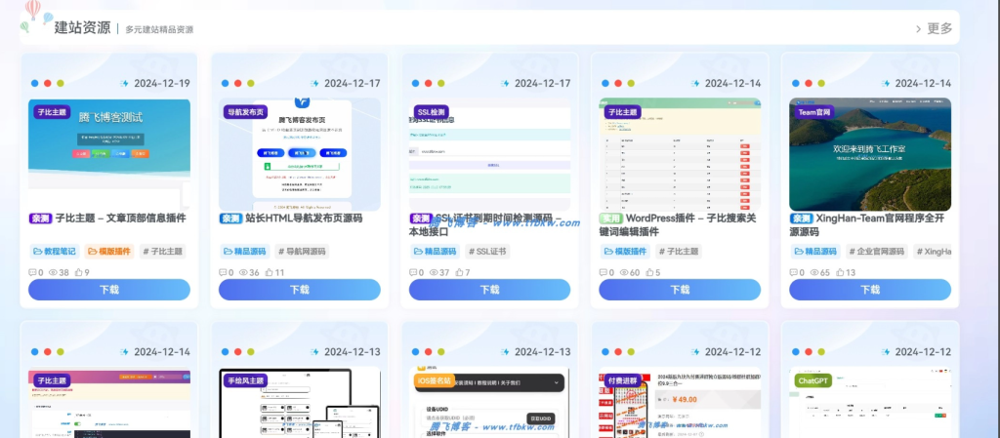This screenshot has height=438, width=1000.
Task: Click date 2024-12-17 on 导航发布页 card
Action: click(x=352, y=83)
